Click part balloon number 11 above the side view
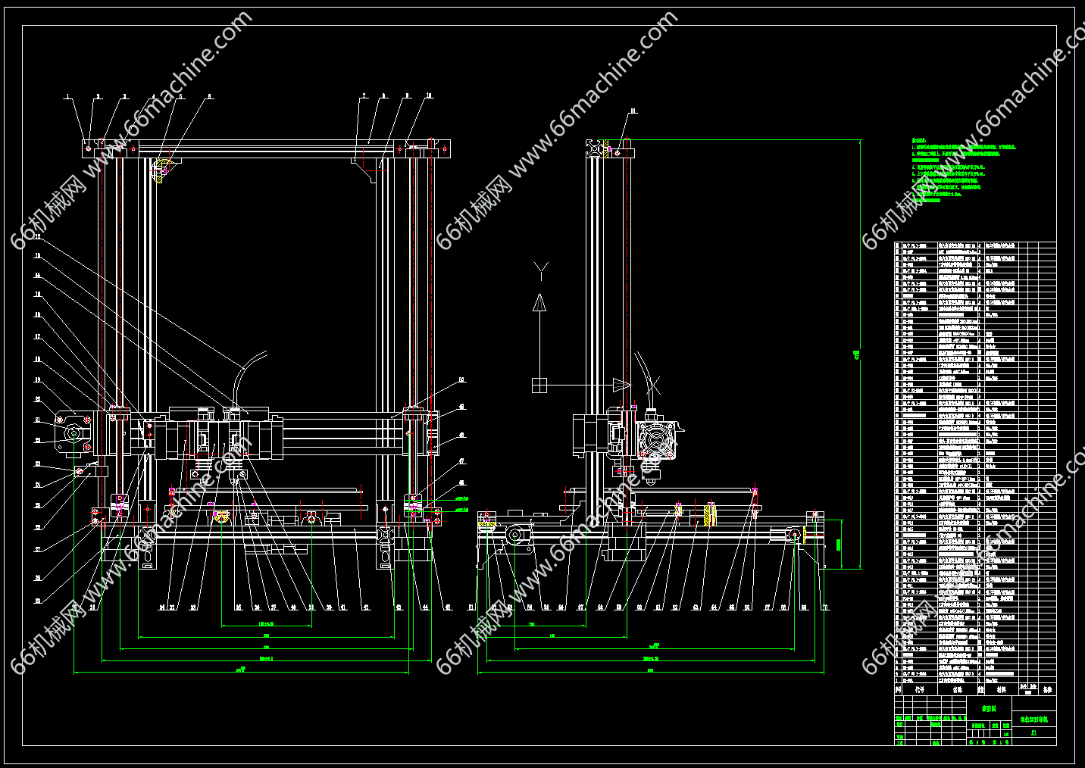 click(633, 111)
